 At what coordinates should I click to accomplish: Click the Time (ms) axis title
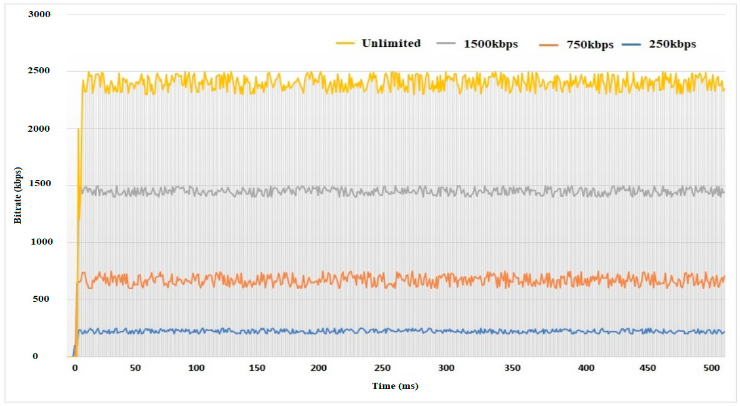tap(395, 386)
